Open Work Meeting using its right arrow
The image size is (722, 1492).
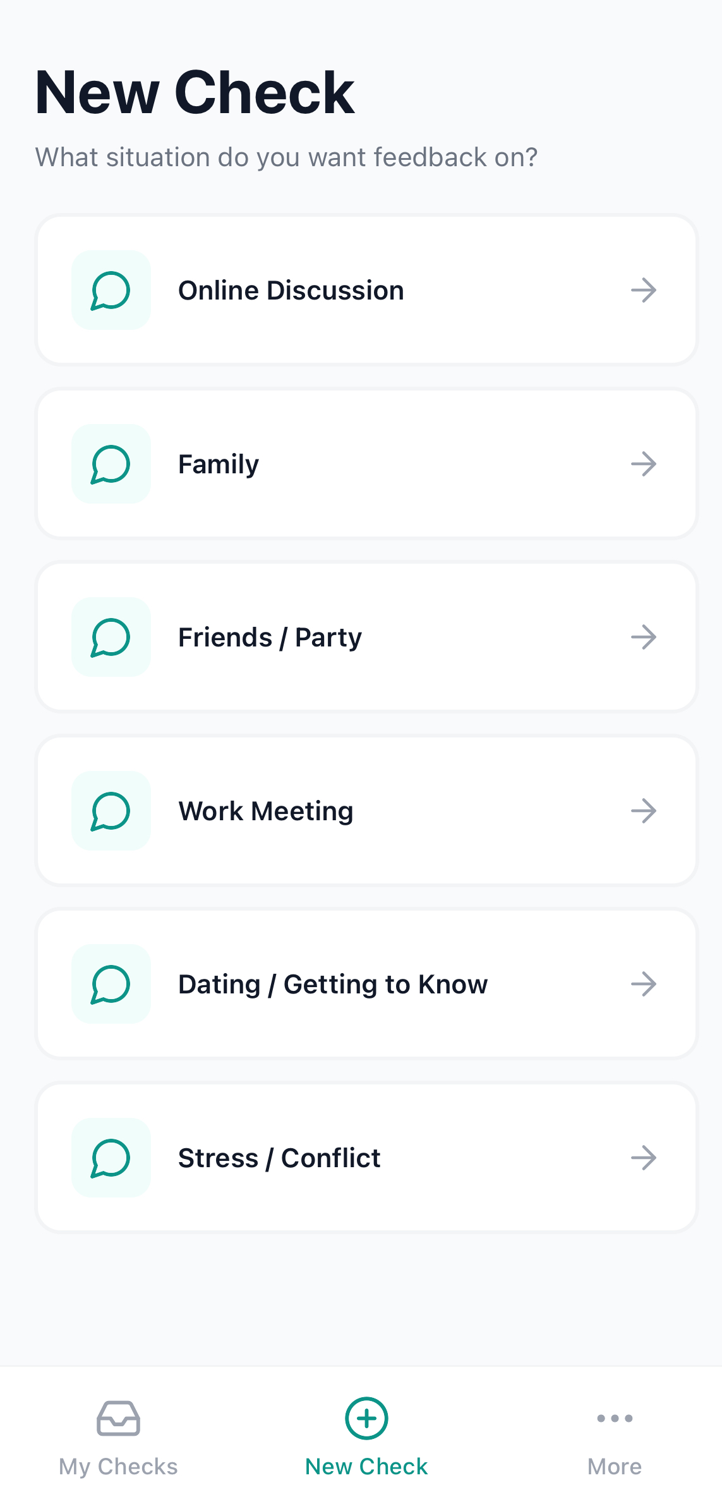(x=644, y=811)
